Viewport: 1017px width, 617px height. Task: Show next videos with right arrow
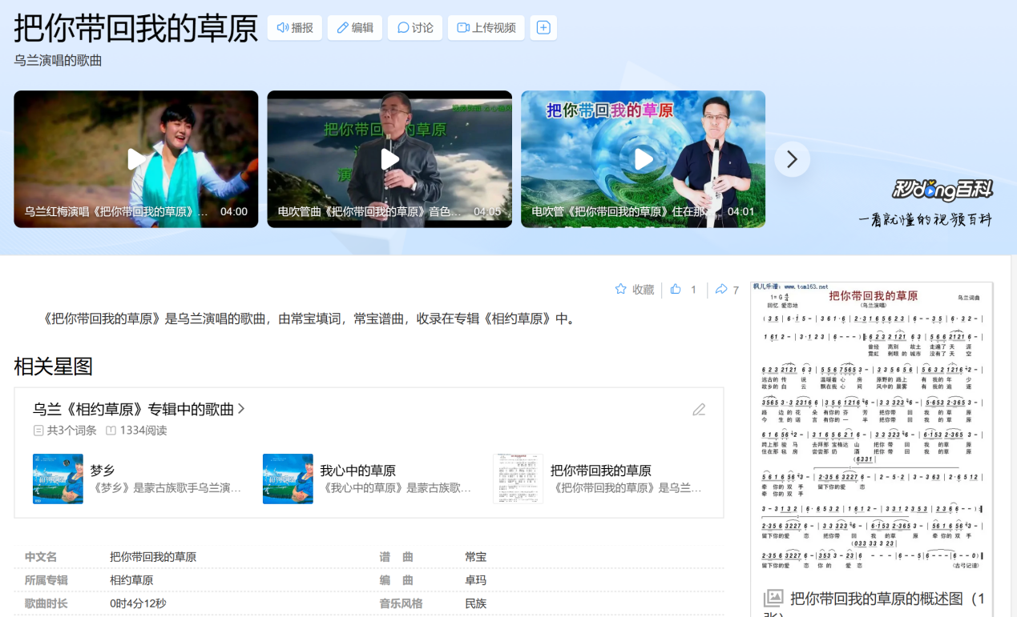coord(792,159)
